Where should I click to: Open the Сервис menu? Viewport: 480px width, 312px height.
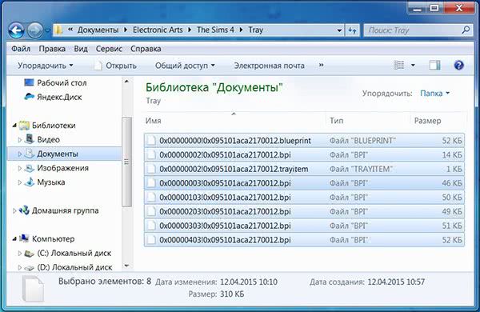[109, 49]
